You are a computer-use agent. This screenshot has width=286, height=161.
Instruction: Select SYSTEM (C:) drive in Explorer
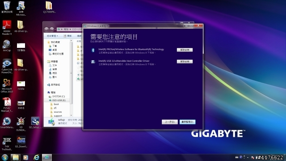click(x=57, y=97)
